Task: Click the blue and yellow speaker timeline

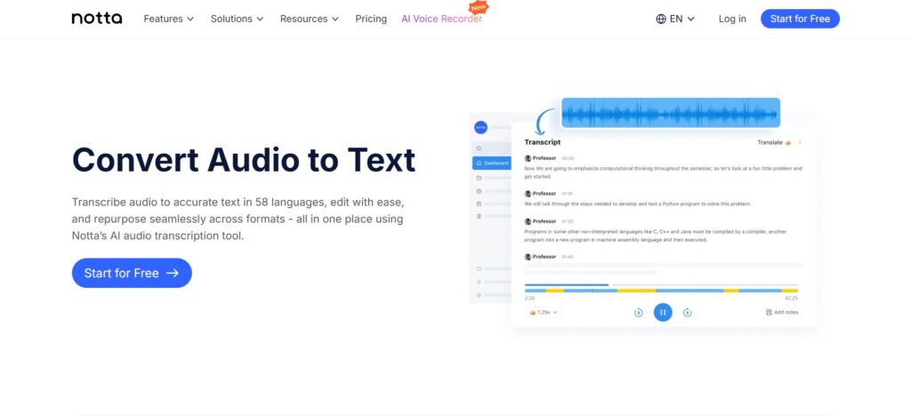Action: point(661,290)
